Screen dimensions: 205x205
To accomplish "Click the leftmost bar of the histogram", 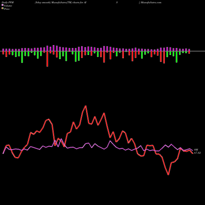I will [3, 52].
